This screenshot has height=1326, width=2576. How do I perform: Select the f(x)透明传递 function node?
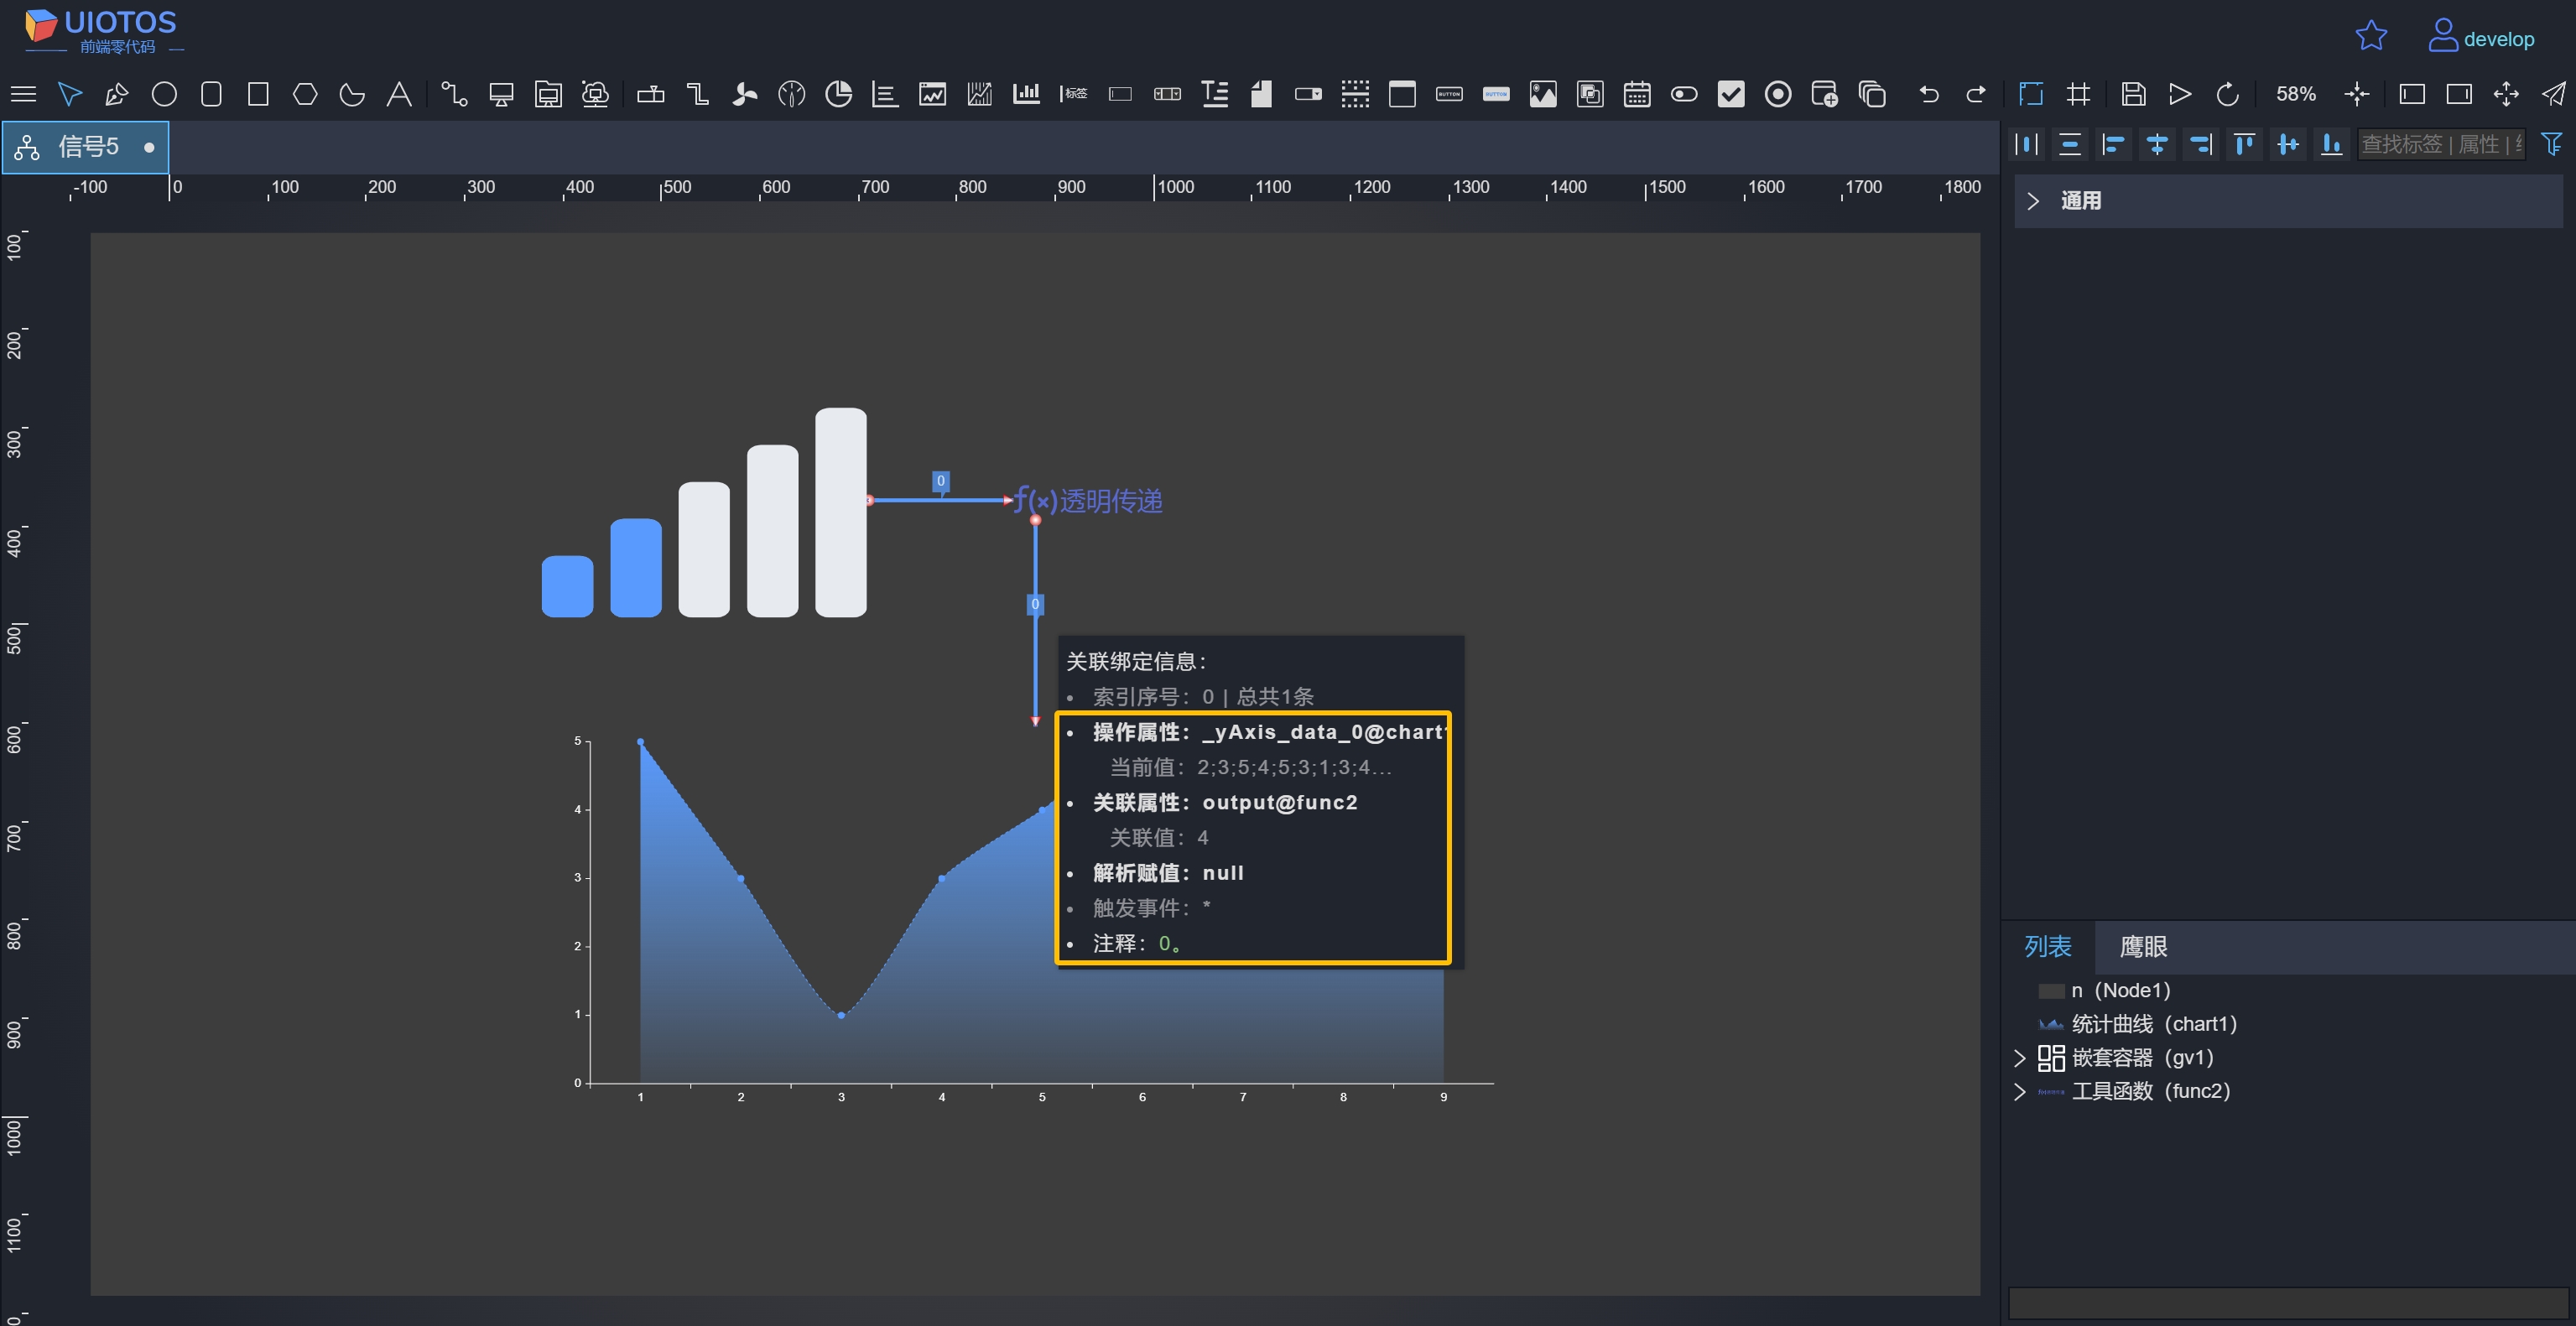[1088, 500]
